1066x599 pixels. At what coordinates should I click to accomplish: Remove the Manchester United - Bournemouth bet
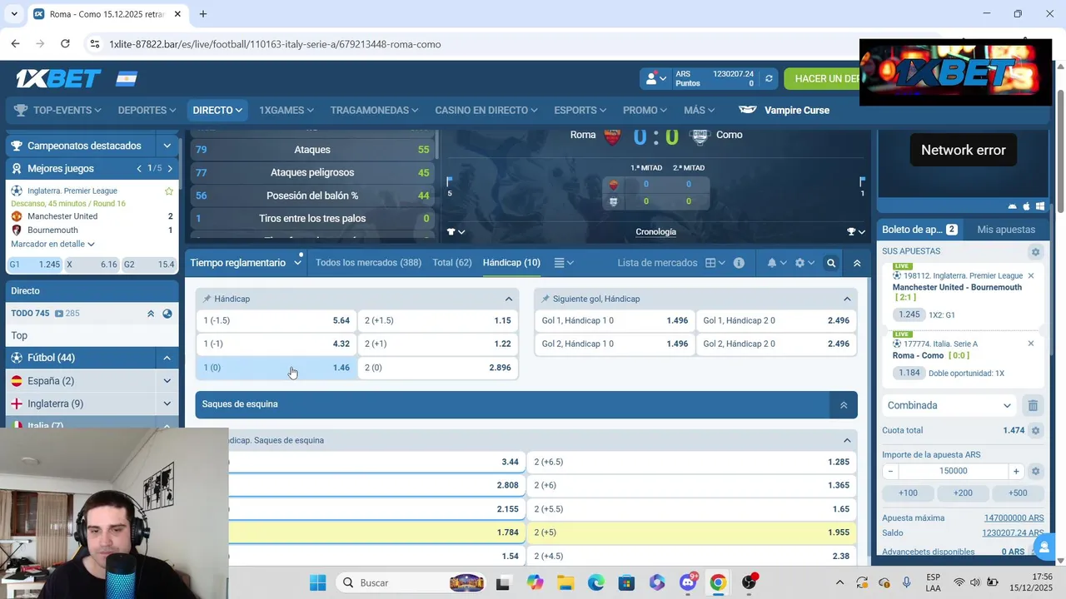(1031, 275)
